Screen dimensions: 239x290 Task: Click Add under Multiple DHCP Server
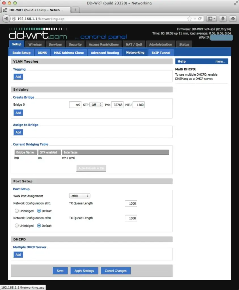point(18,255)
